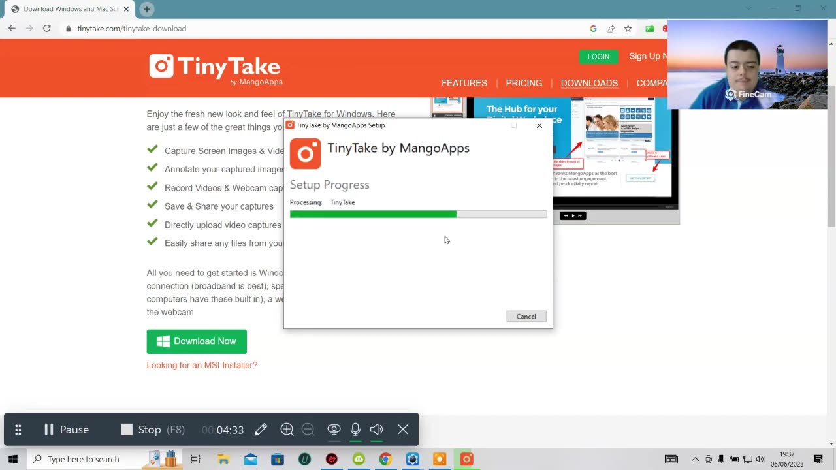
Task: Open Task View on the taskbar
Action: point(195,459)
